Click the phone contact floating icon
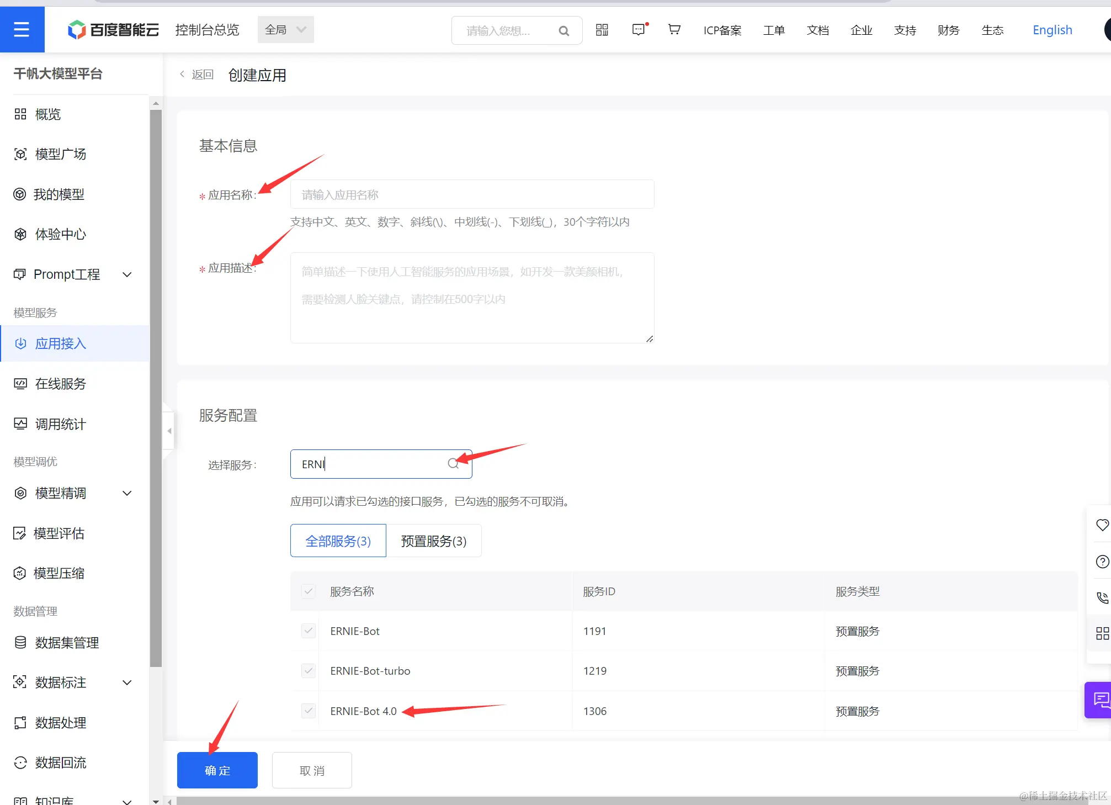The image size is (1111, 805). tap(1102, 597)
